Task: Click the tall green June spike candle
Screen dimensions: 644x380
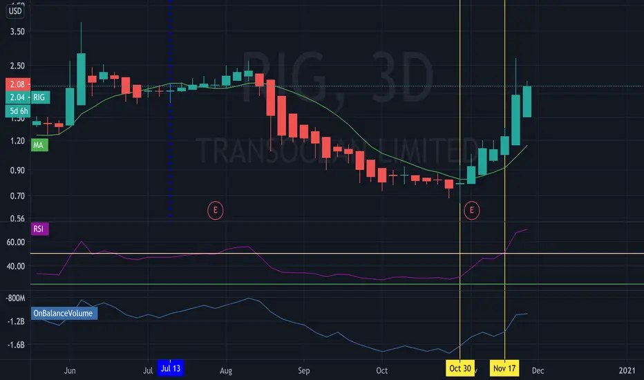Action: click(81, 79)
